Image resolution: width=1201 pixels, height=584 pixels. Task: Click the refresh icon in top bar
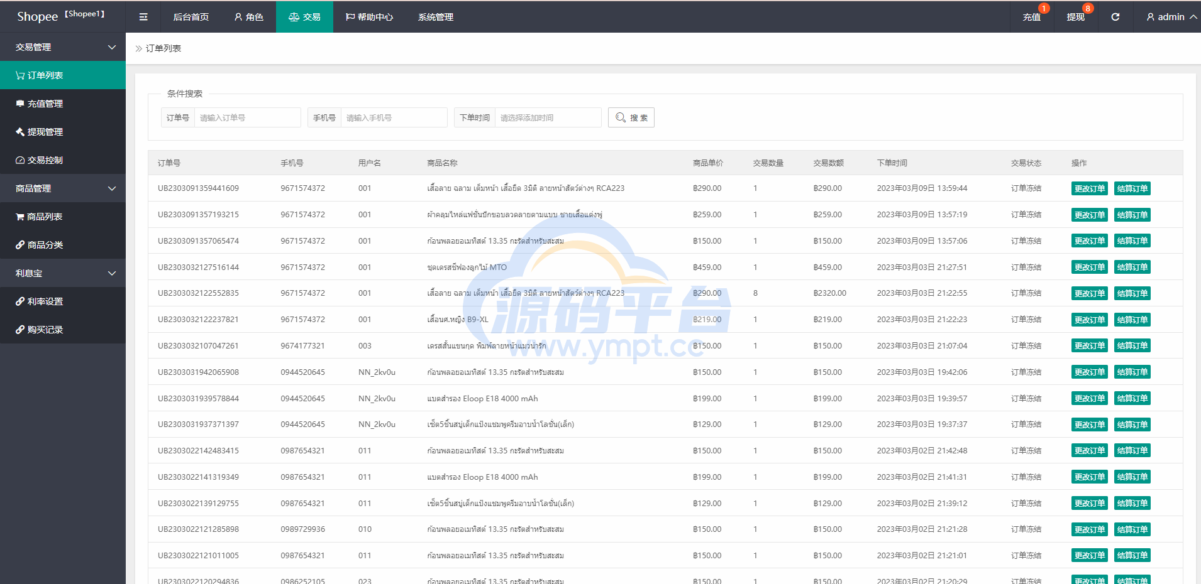coord(1115,17)
